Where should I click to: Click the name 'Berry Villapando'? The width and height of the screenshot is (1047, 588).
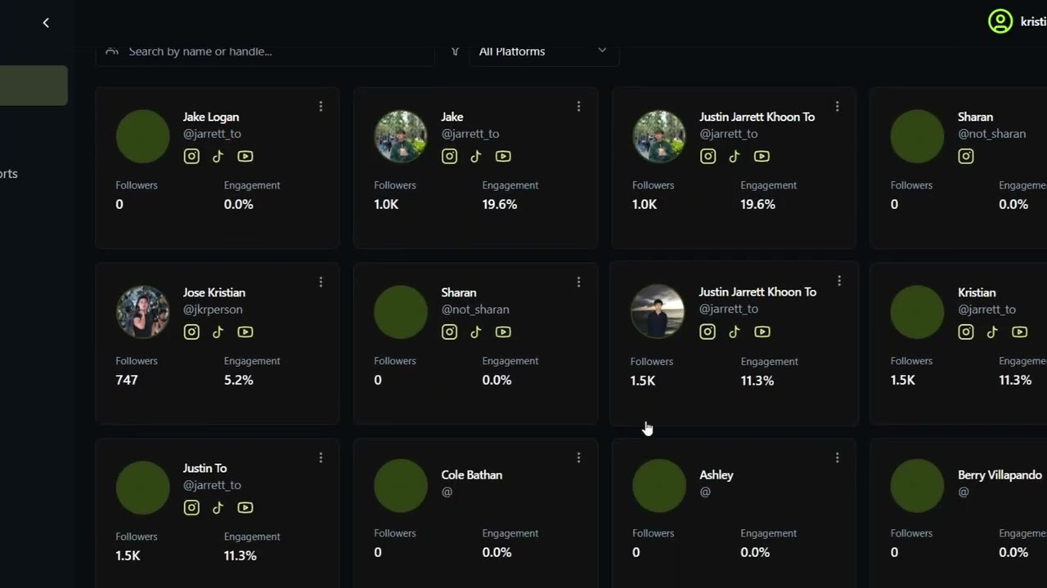click(x=1000, y=474)
